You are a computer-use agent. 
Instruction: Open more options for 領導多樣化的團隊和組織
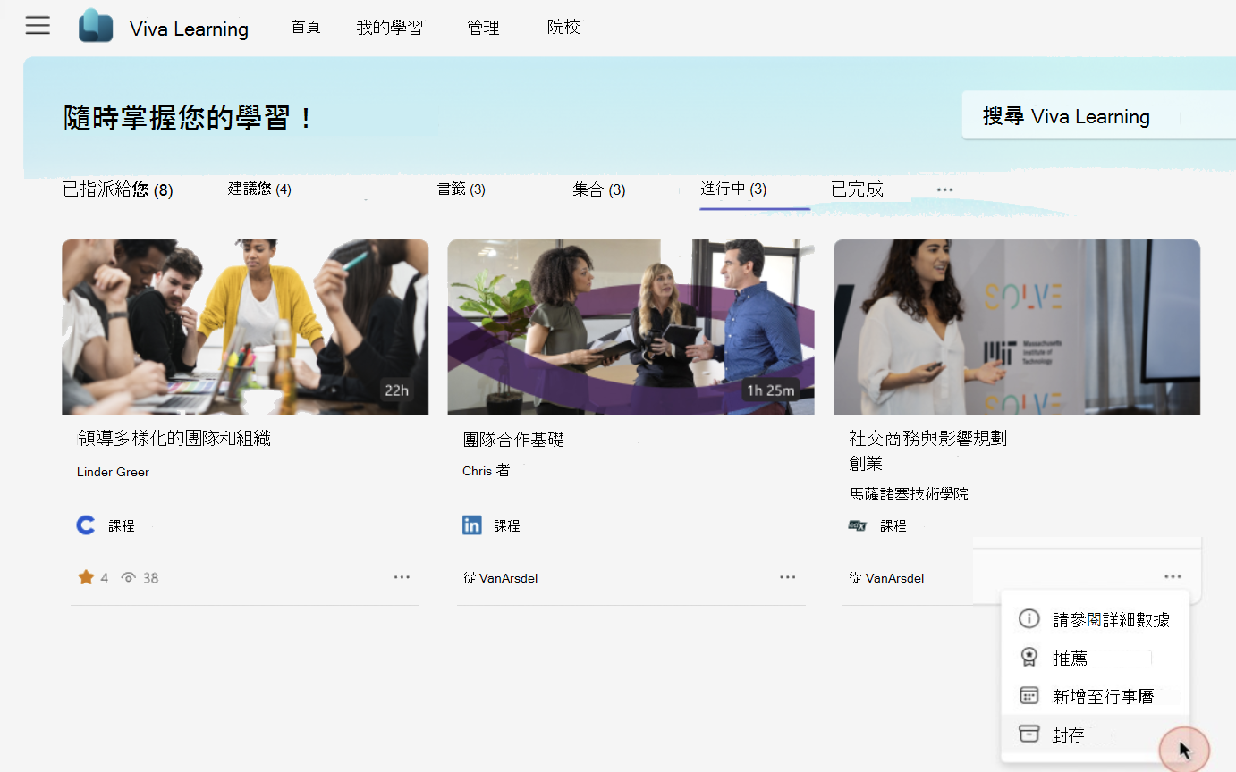[402, 577]
